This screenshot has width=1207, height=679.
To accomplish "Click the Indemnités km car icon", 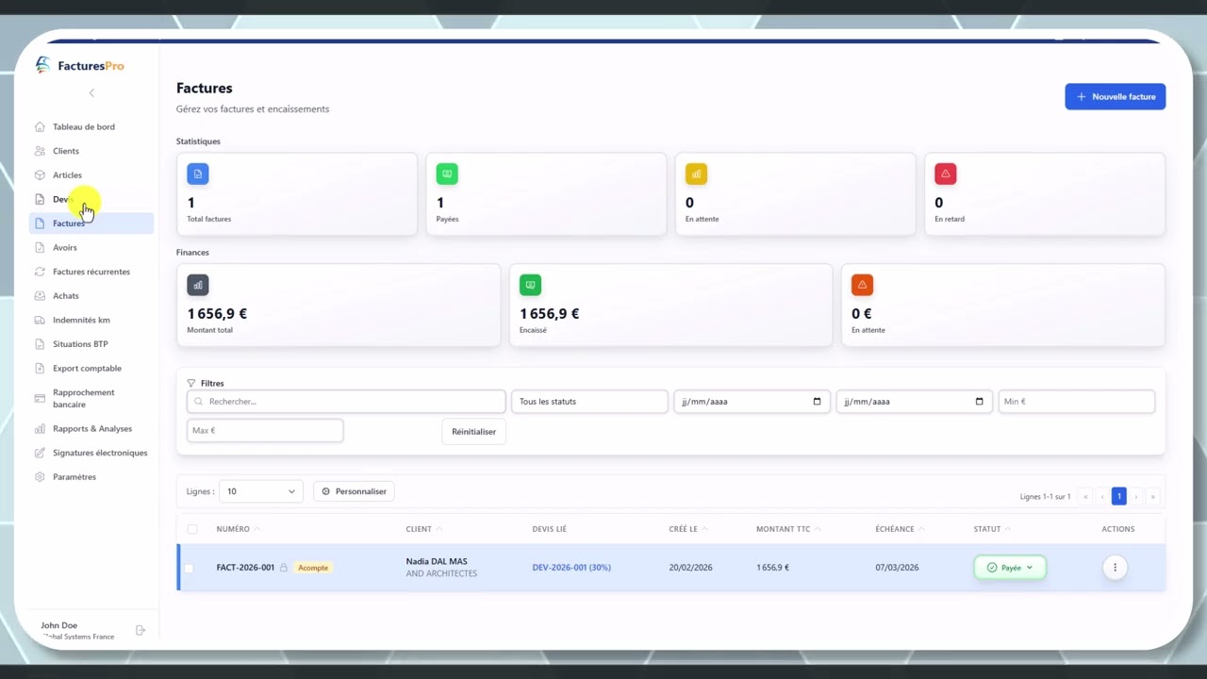I will [40, 320].
